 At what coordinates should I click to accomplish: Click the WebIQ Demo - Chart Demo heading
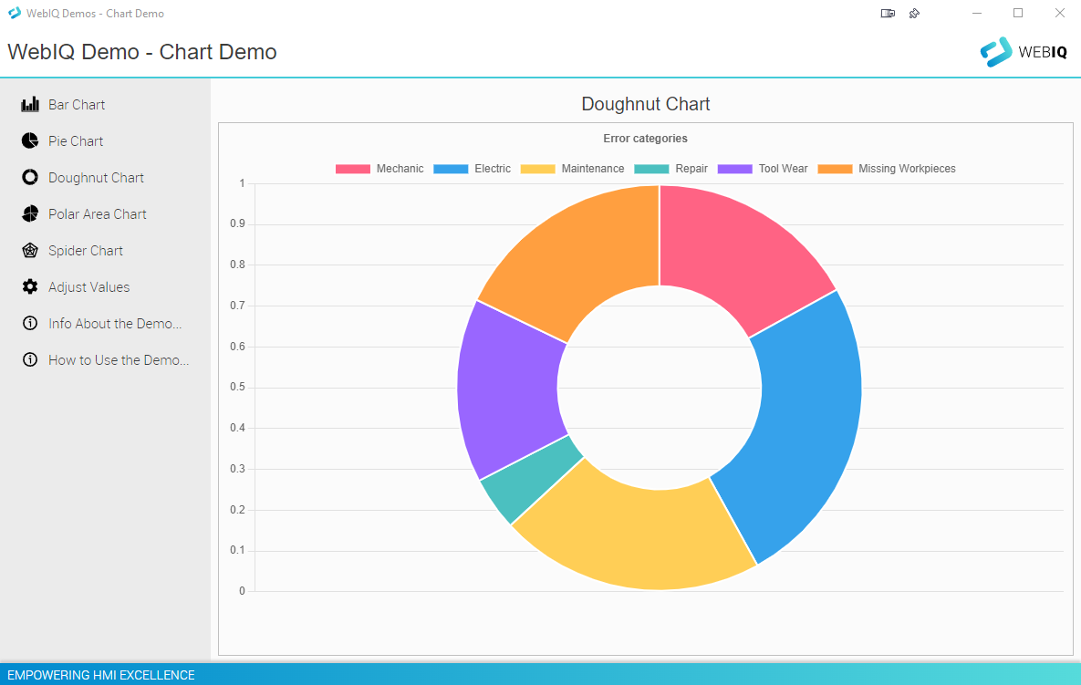[142, 52]
